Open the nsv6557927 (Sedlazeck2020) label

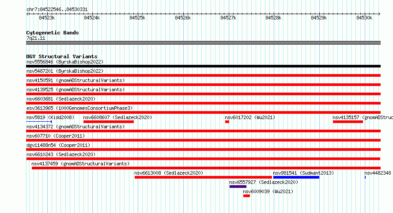[x=264, y=182]
